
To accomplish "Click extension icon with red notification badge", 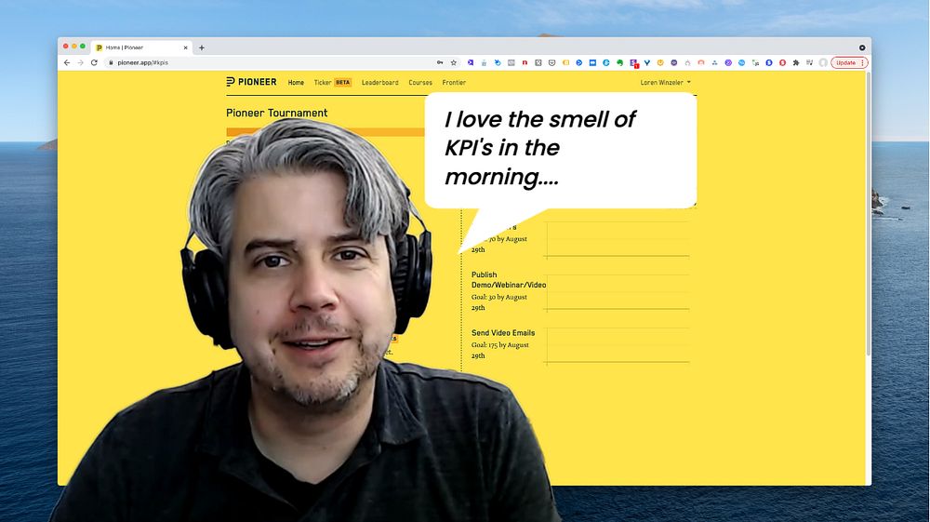I will tap(633, 63).
